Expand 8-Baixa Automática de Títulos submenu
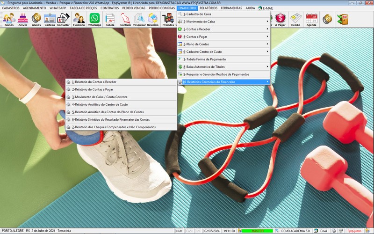 (x=223, y=67)
